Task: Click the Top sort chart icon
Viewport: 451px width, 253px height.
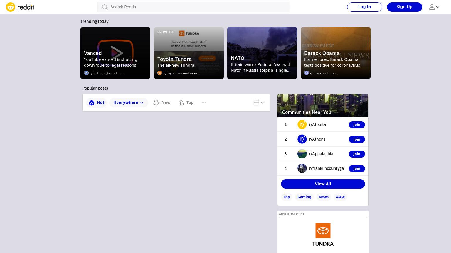Action: pos(181,102)
